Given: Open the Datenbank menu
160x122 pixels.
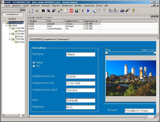Looking at the screenshot, I should 35,5.
